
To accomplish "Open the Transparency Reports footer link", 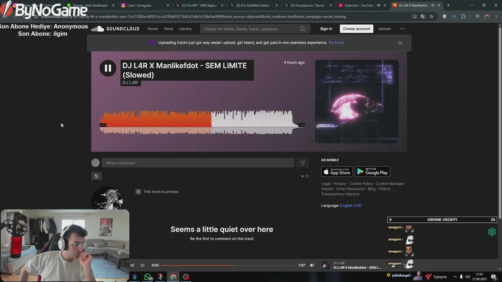I will 340,194.
